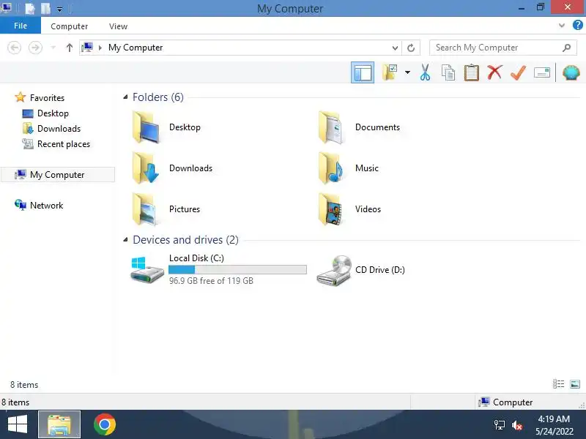Click the new document Quick Access icon
This screenshot has height=439, width=586.
[x=29, y=8]
